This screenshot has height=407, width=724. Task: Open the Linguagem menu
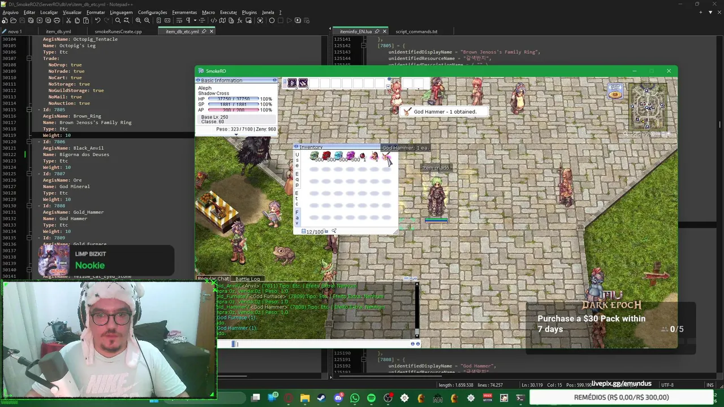coord(121,12)
